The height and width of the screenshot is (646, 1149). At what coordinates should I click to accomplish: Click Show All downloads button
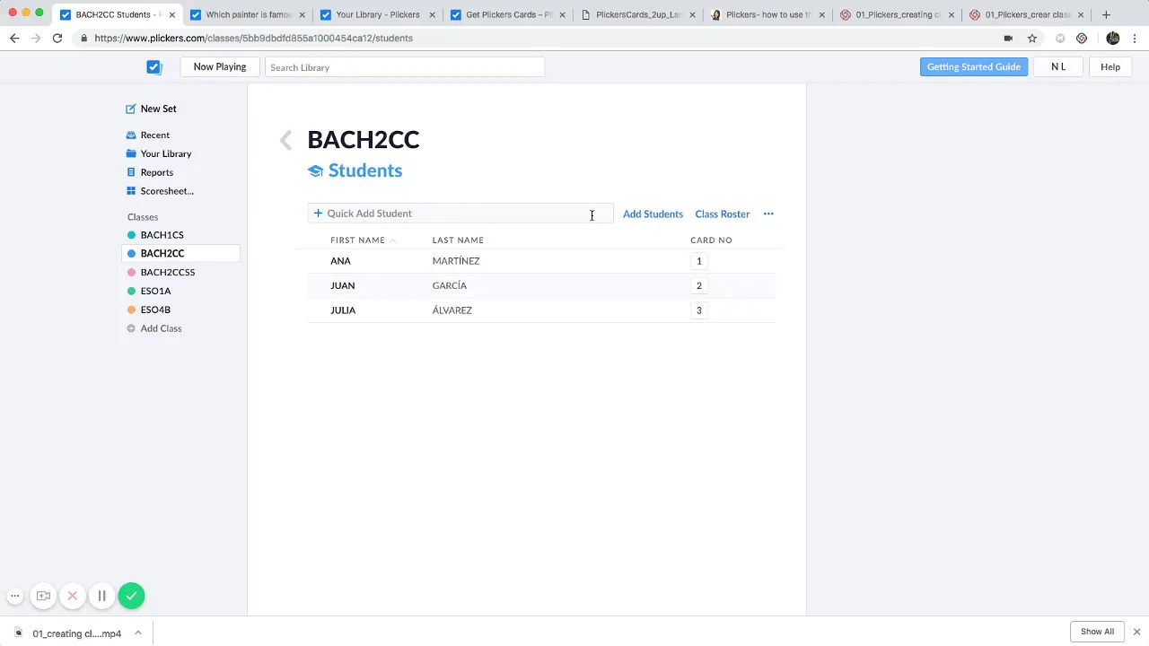click(x=1097, y=632)
